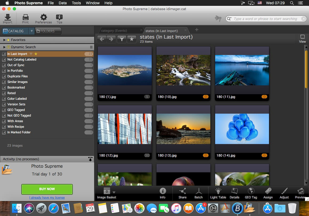Image resolution: width=309 pixels, height=216 pixels.
Task: Click the Print toolbar icon
Action: click(x=25, y=19)
